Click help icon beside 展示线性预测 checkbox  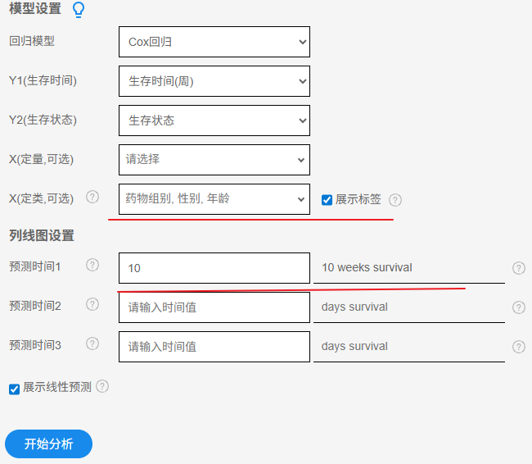(102, 386)
